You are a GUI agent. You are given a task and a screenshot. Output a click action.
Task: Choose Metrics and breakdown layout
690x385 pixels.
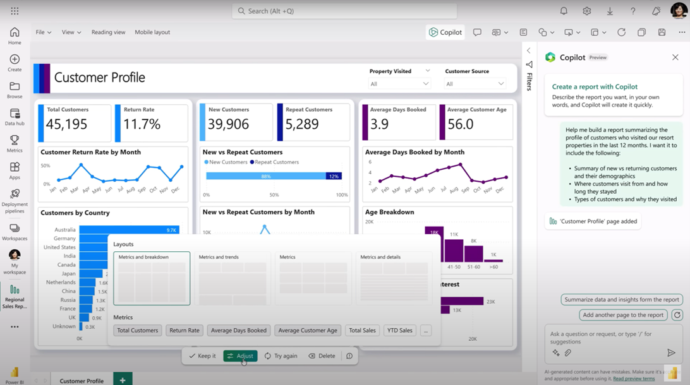[152, 278]
